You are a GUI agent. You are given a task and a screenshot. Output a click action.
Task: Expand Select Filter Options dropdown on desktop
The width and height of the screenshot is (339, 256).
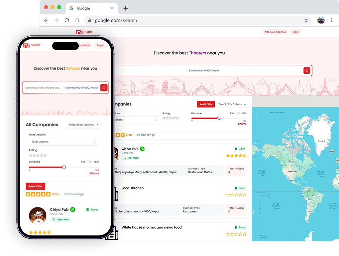click(232, 104)
